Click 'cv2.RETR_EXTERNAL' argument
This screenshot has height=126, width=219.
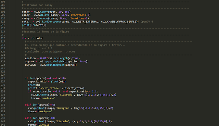[x=85, y=22]
